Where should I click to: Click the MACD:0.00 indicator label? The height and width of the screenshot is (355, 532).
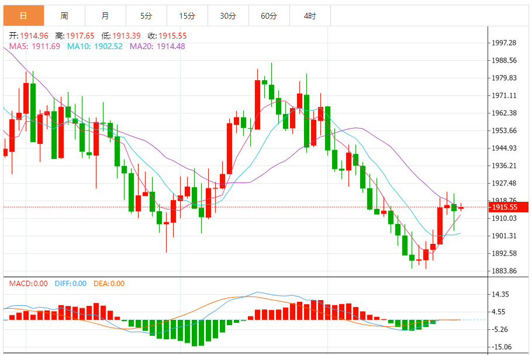coord(28,284)
